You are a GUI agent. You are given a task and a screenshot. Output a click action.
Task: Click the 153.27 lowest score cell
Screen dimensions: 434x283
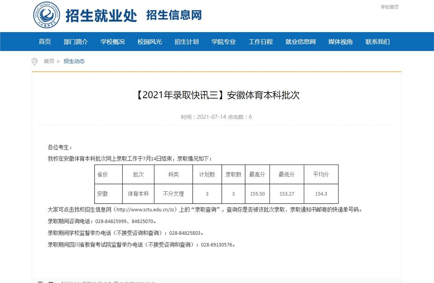tap(287, 194)
